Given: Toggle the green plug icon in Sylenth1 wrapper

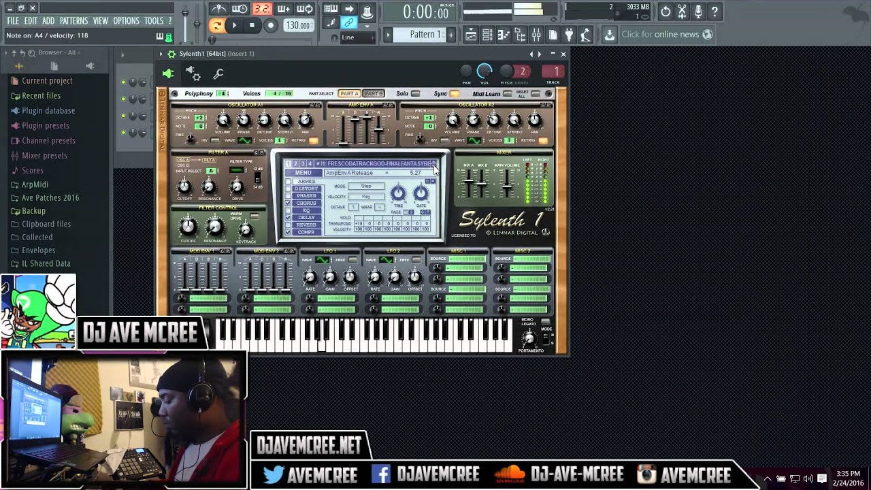Looking at the screenshot, I should [x=168, y=73].
